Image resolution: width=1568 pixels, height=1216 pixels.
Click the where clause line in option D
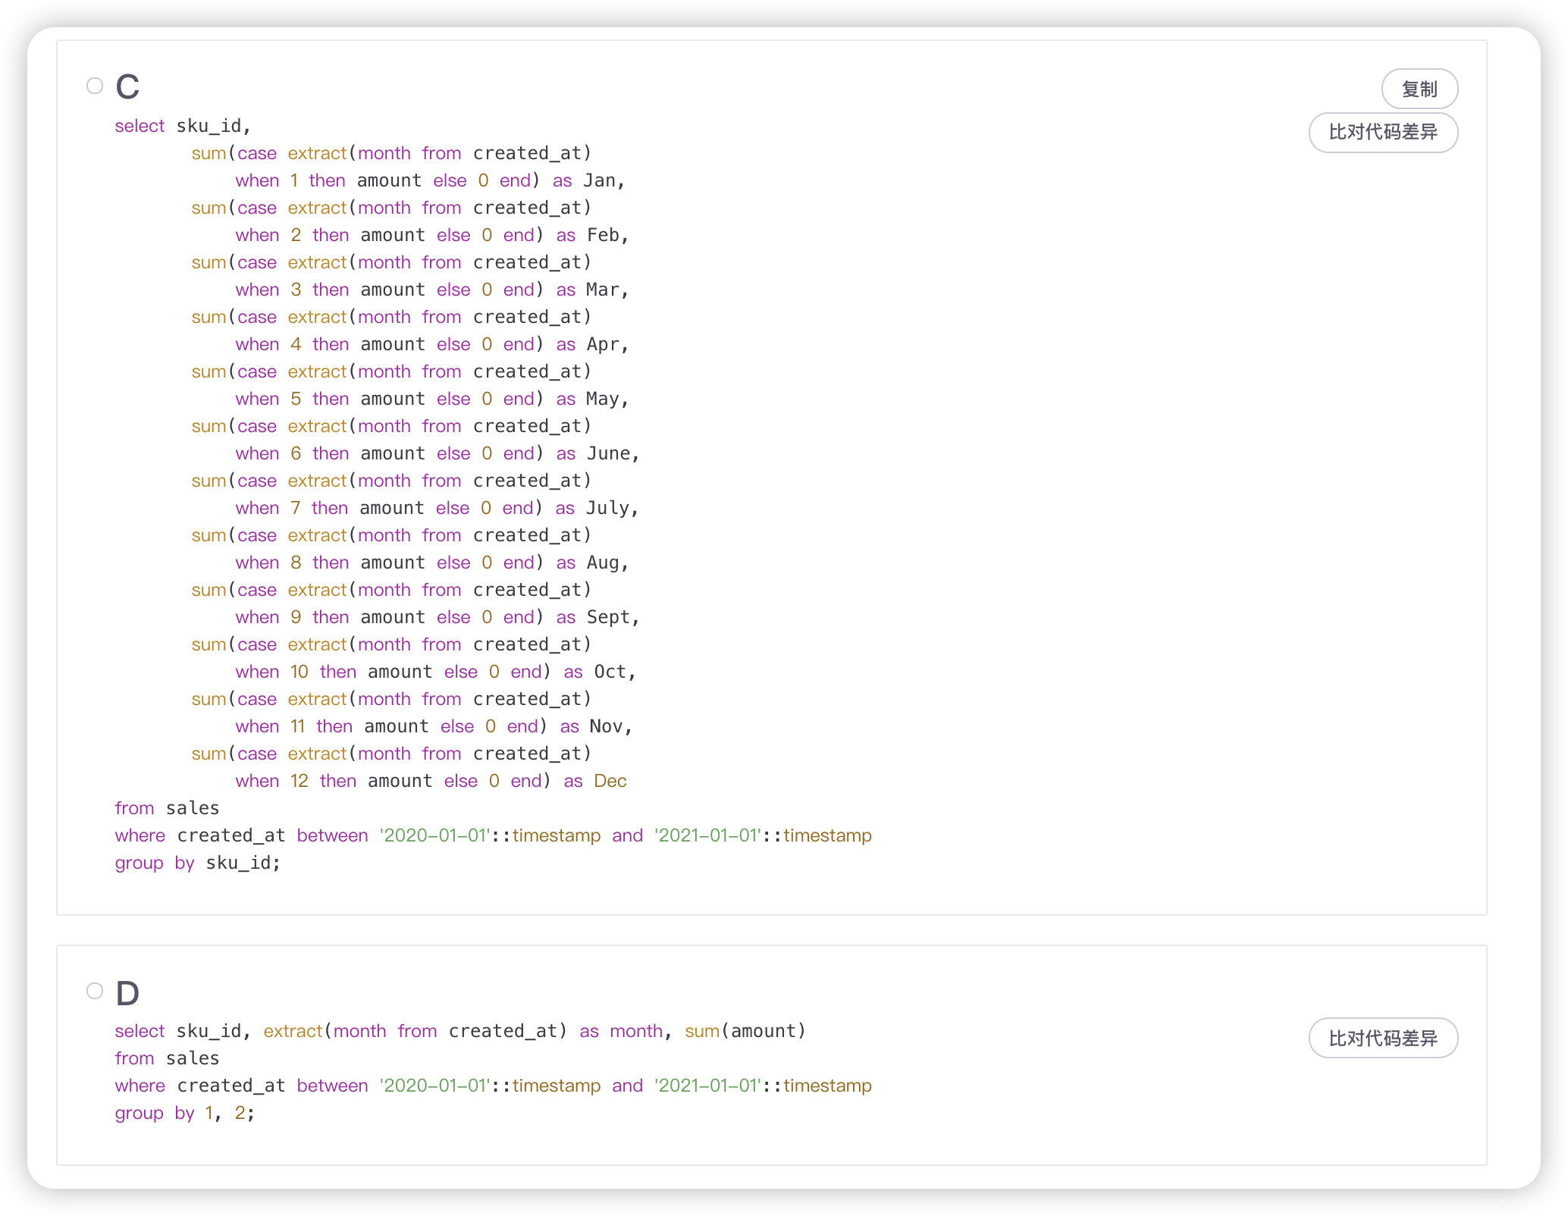(x=493, y=1086)
